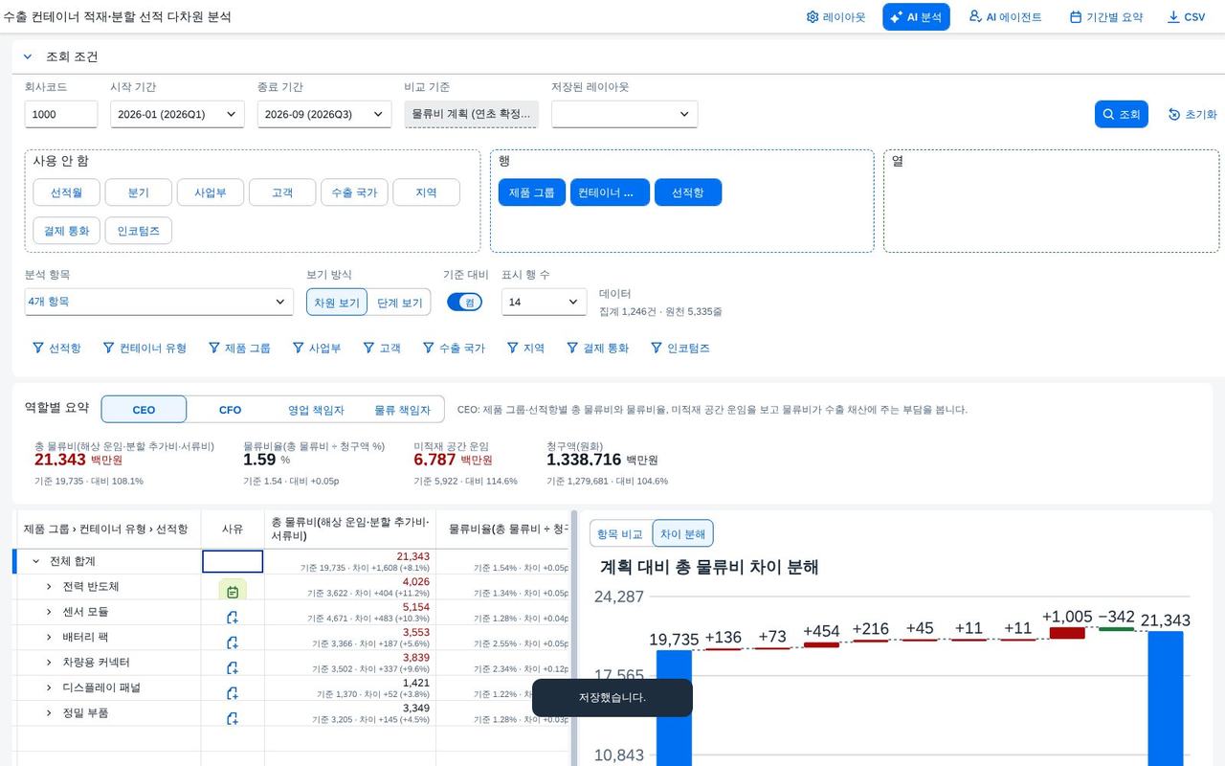Click the 선적항 row dimension chip
This screenshot has width=1225, height=766.
pyautogui.click(x=688, y=192)
